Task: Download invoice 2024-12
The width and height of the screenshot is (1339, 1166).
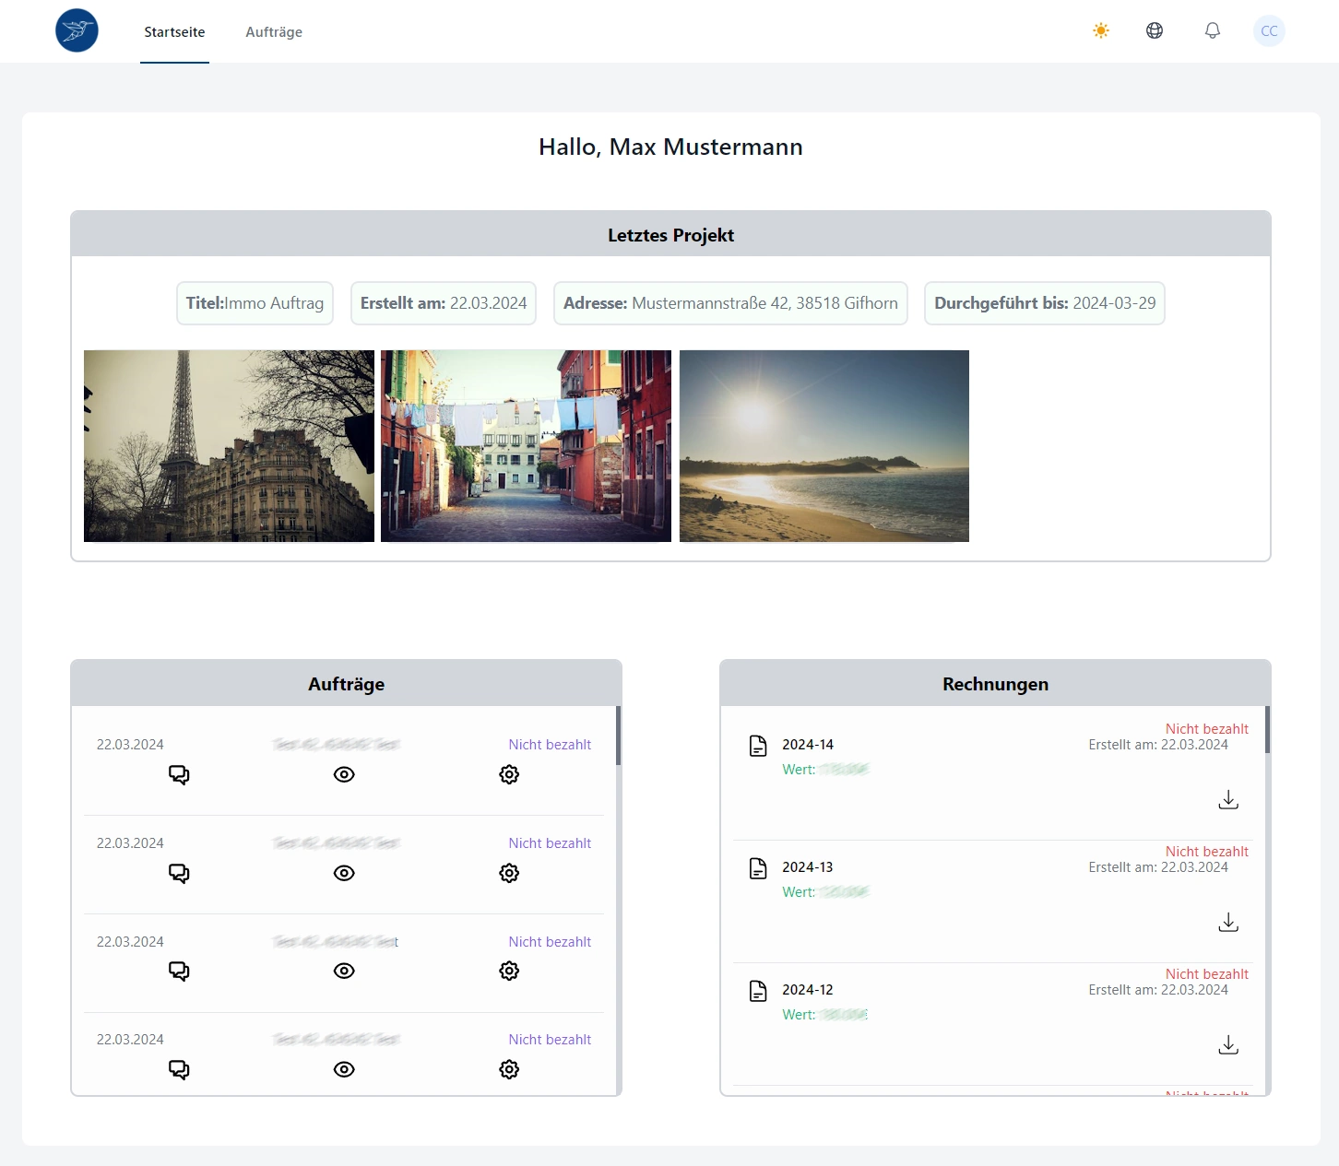Action: point(1228,1044)
